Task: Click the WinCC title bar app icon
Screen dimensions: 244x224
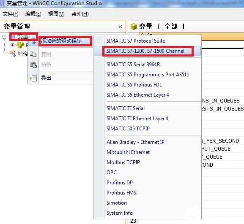Action: pos(2,3)
